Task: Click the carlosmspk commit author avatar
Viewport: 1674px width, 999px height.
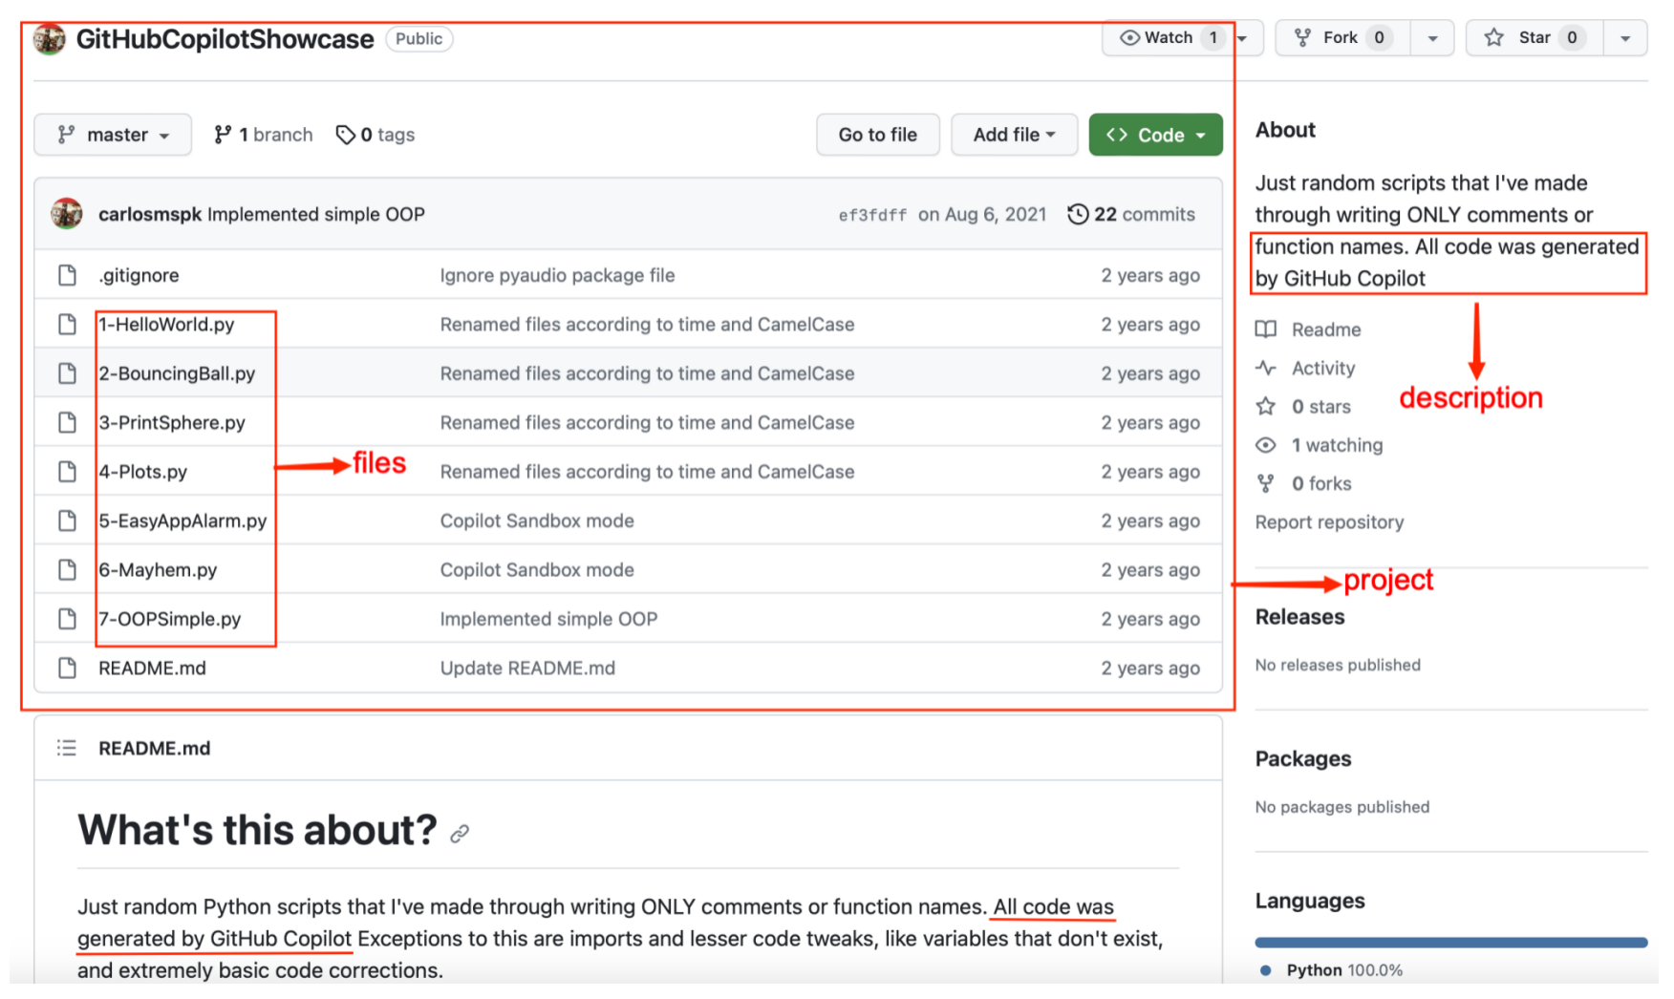Action: click(67, 214)
